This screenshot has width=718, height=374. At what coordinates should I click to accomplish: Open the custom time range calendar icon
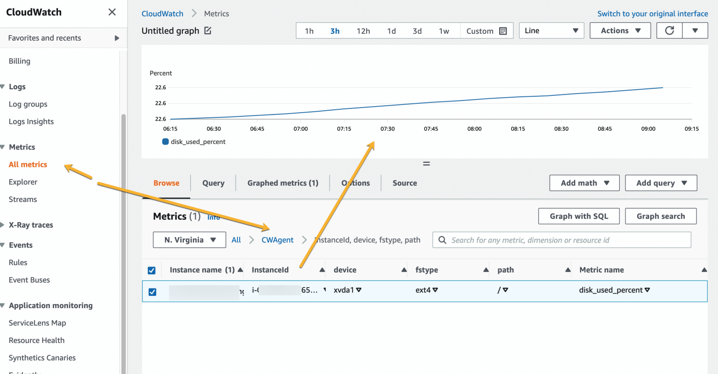[x=503, y=31]
